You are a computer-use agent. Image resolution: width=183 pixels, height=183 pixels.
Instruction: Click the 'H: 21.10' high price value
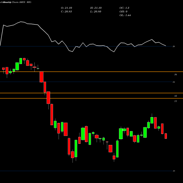pyautogui.click(x=96, y=8)
